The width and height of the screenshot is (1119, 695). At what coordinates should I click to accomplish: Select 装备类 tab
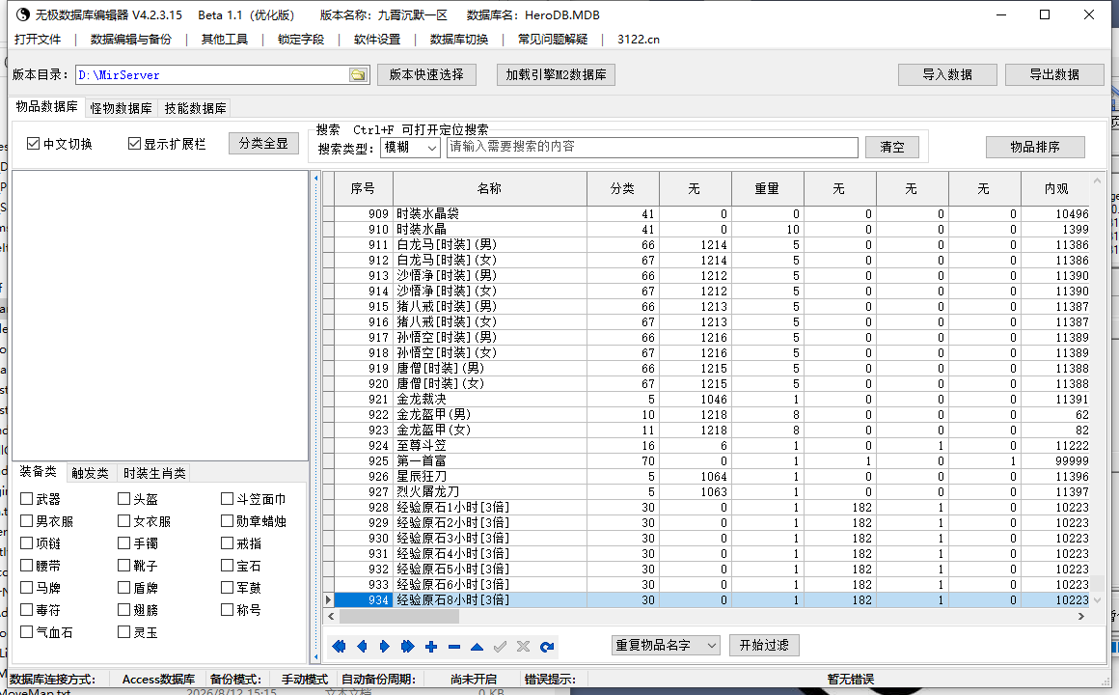[38, 471]
